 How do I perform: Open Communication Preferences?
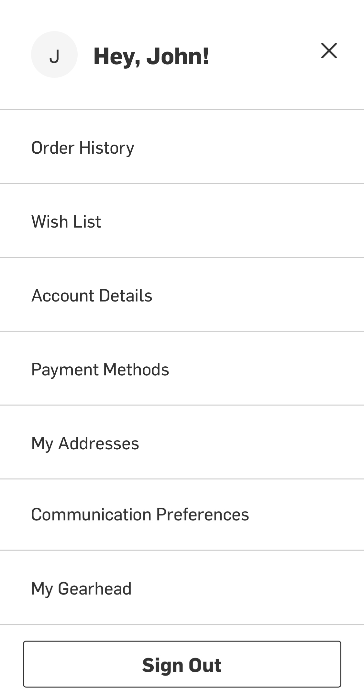click(x=140, y=515)
